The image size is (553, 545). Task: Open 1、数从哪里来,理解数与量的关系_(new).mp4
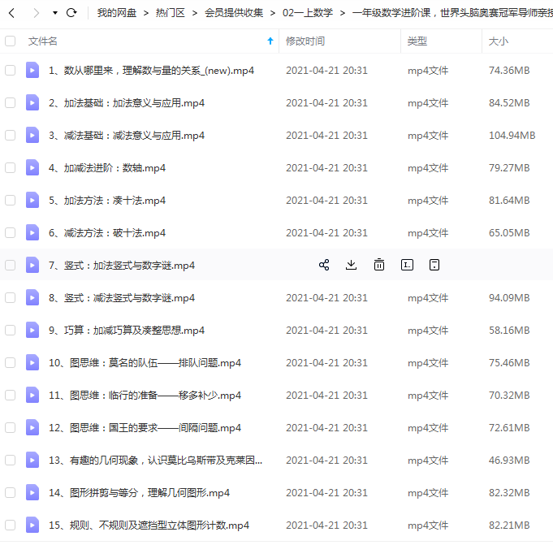[151, 70]
